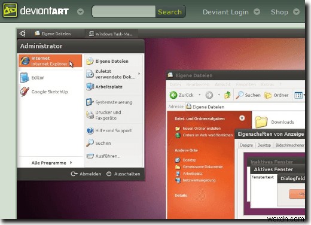Open the Ausführen run dialog entry
Viewport: 311px width, 225px height.
[103, 156]
